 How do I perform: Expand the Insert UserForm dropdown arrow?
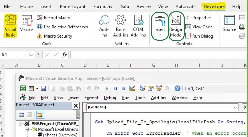pos(37,89)
